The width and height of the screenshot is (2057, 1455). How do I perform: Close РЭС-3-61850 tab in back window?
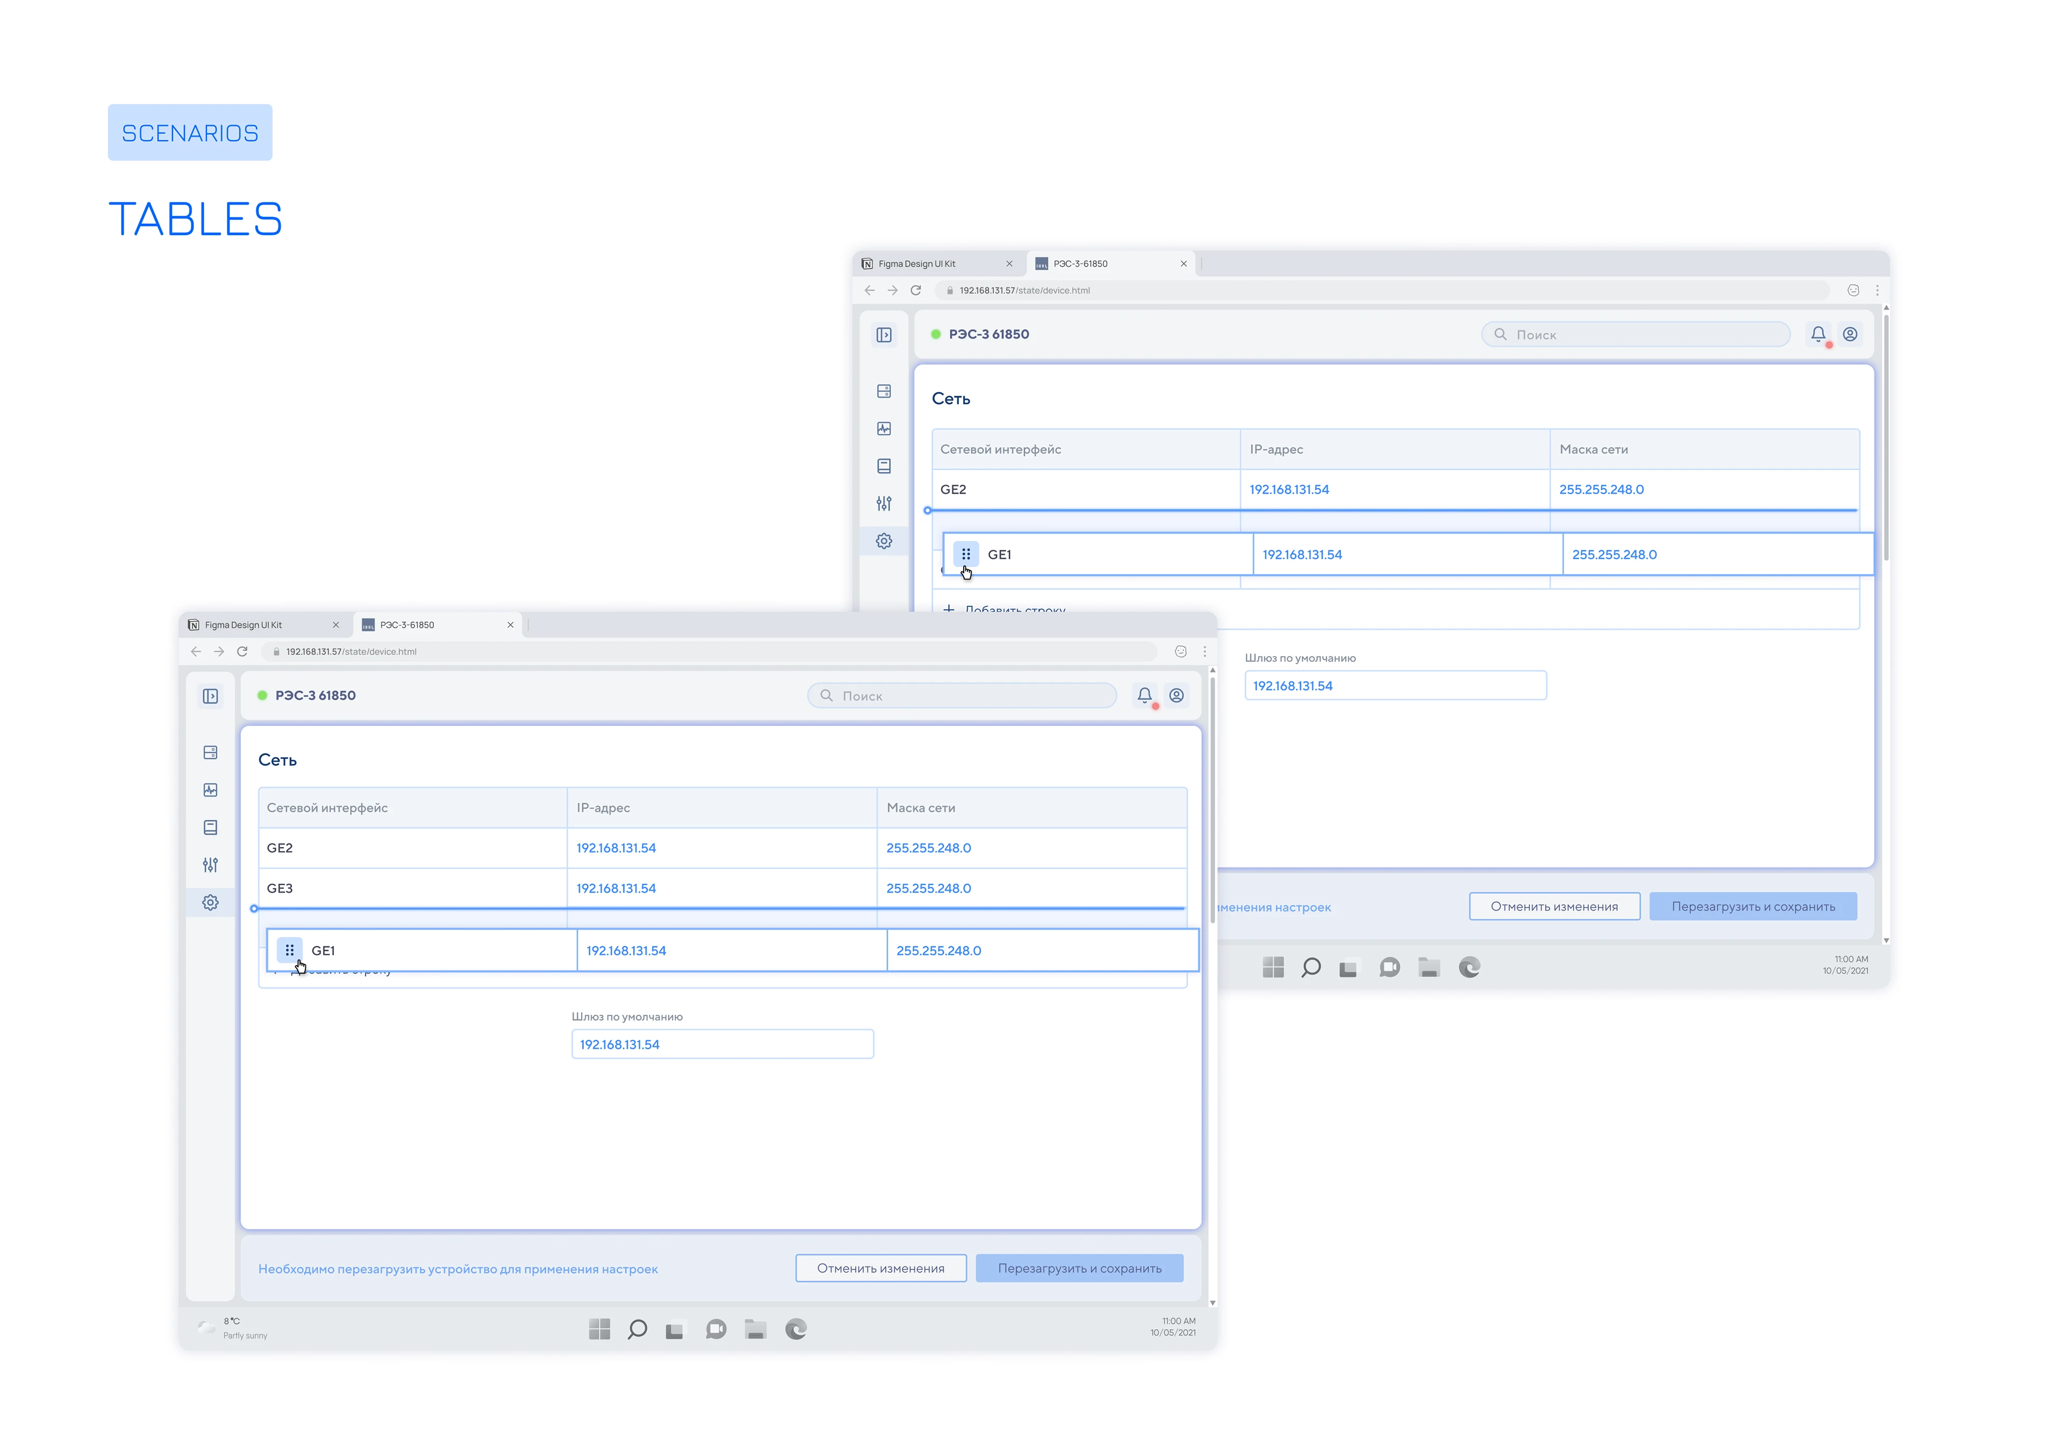click(1184, 265)
